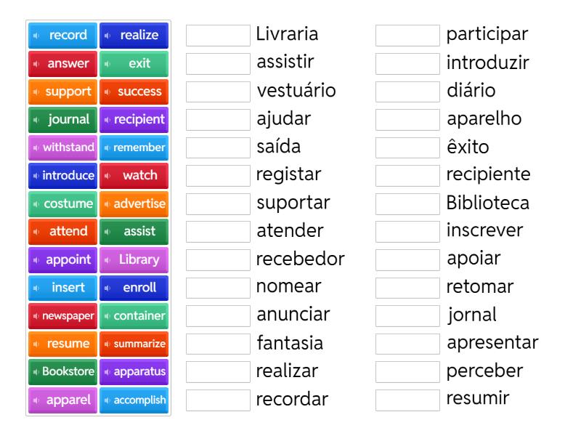Select the "enroll" word tile

[x=134, y=288]
